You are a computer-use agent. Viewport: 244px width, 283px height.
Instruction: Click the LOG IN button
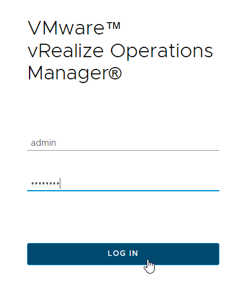123,254
